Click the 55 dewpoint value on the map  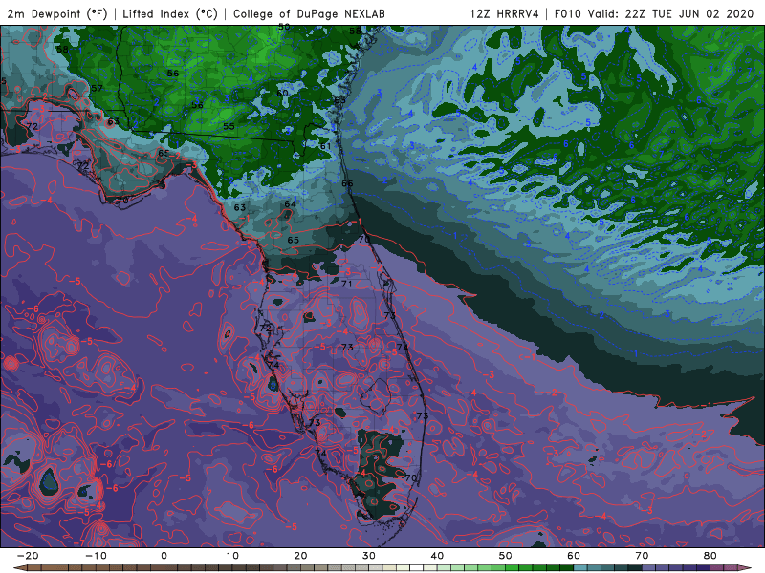point(229,126)
